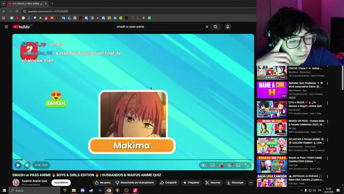Open 'CITA o PASAR' suggested video title

click(x=305, y=104)
